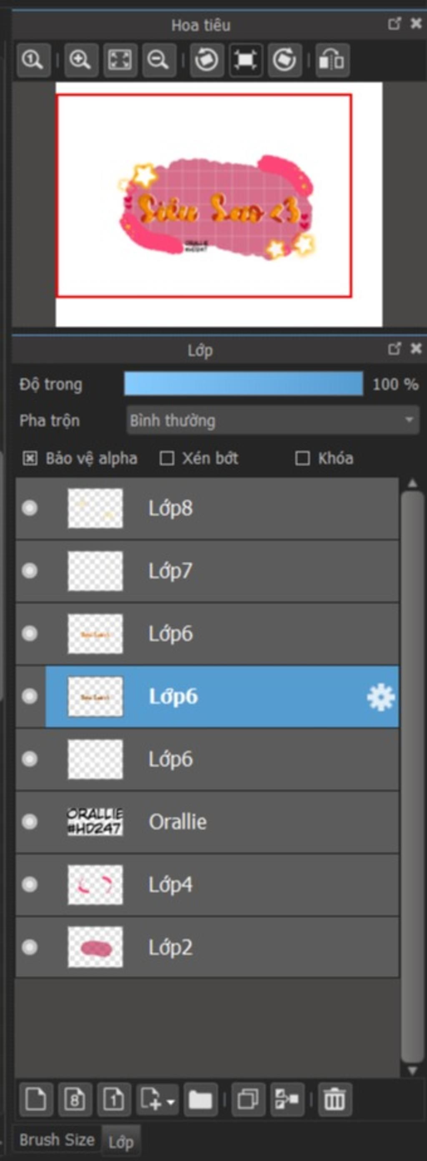
Task: Create a new layer folder
Action: click(x=201, y=1099)
